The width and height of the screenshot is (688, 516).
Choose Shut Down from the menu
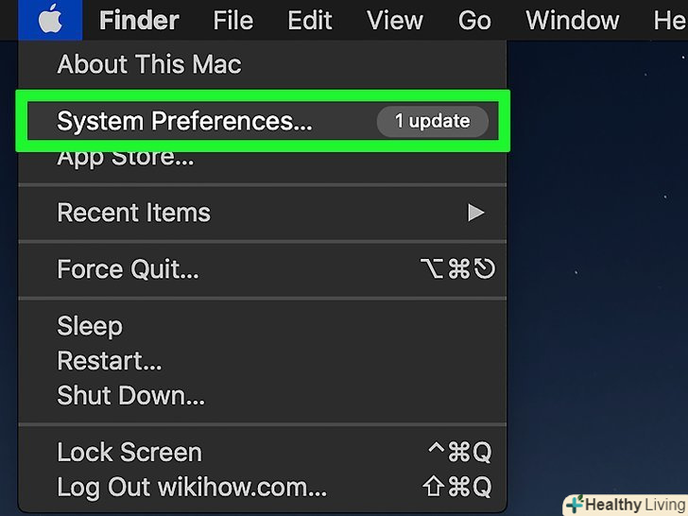coord(130,394)
